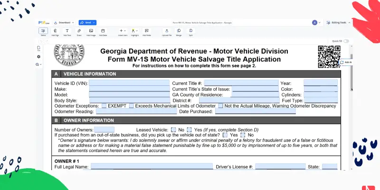The image size is (380, 190).
Task: Click the redo arrow button
Action: pyautogui.click(x=47, y=41)
